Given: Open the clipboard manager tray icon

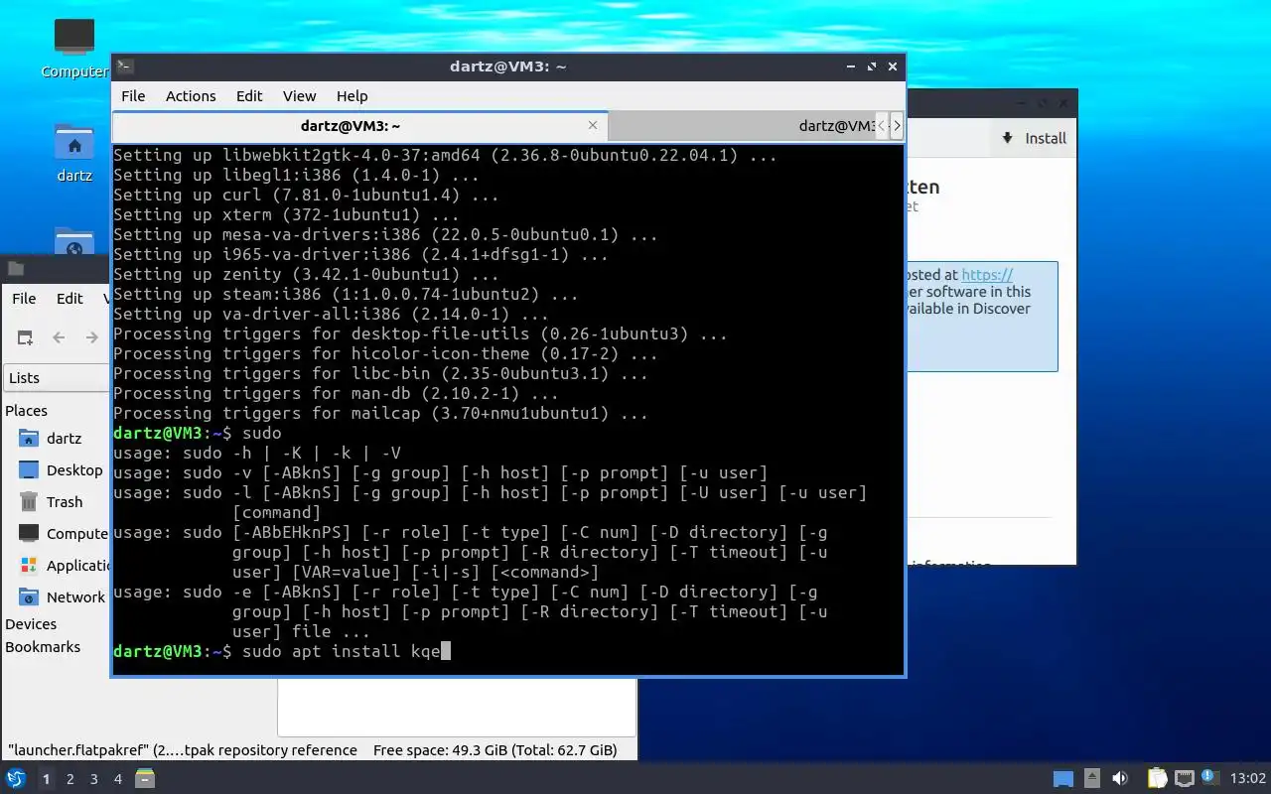Looking at the screenshot, I should pos(1157,778).
